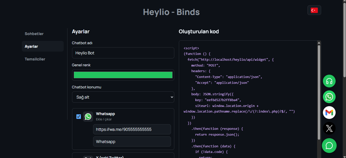Click the fetch localhost URL code line
The height and width of the screenshot is (158, 346).
click(x=231, y=60)
